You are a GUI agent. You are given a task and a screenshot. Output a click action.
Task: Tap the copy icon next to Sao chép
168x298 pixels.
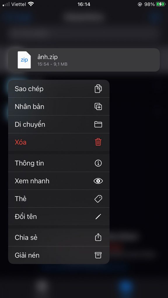[98, 89]
